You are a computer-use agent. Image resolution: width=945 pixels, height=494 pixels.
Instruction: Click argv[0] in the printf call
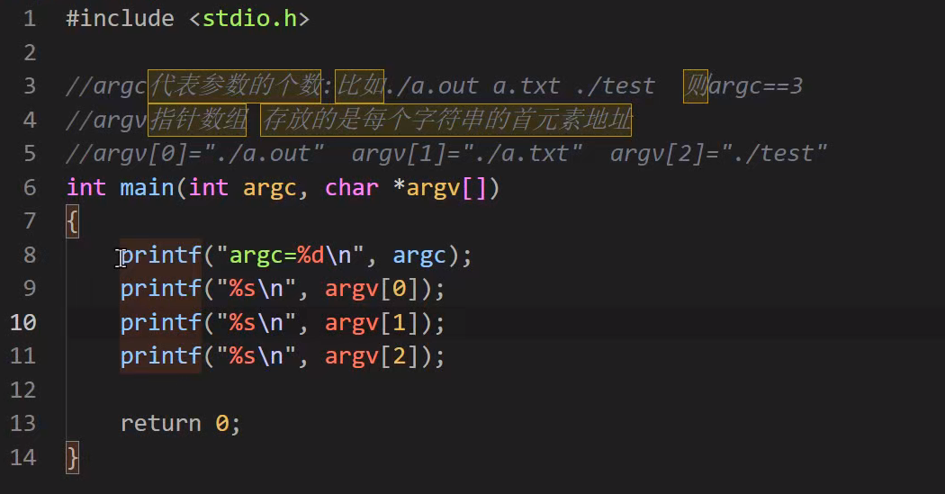[372, 289]
